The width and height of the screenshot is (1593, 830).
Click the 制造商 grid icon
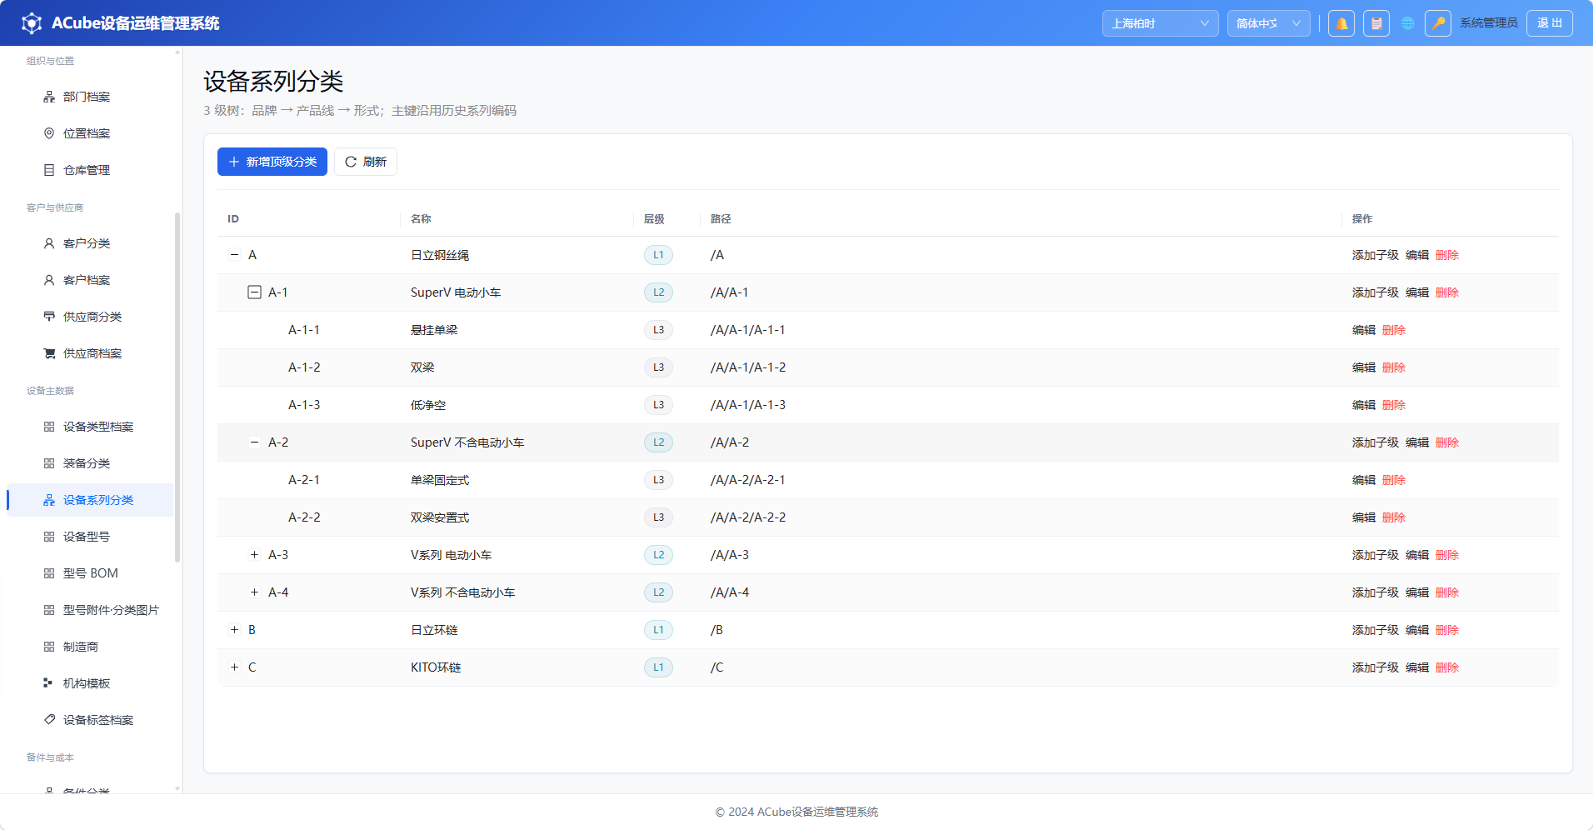click(49, 647)
